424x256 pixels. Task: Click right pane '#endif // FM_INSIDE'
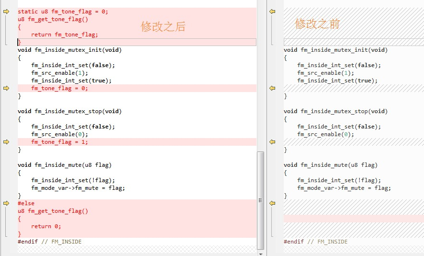pyautogui.click(x=315, y=242)
